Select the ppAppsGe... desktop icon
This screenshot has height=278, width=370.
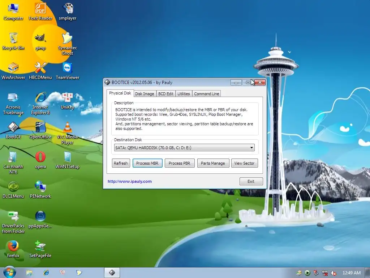pos(40,220)
